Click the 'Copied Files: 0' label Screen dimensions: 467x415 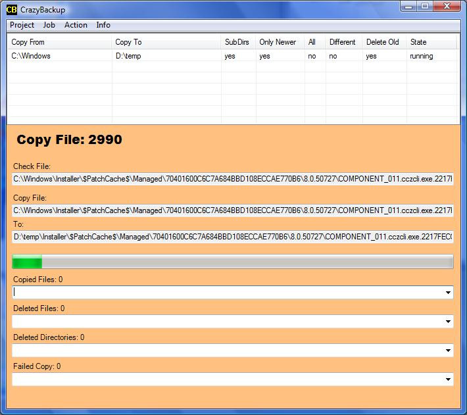pyautogui.click(x=38, y=280)
